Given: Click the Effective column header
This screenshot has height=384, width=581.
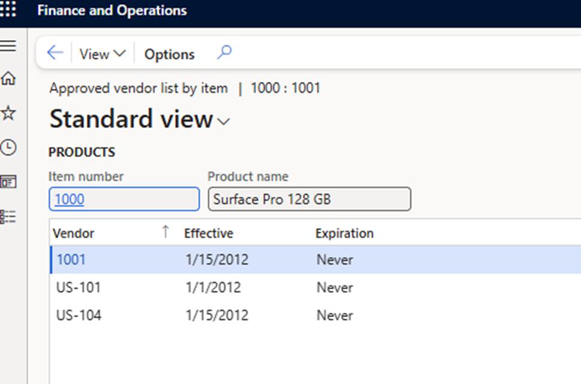Looking at the screenshot, I should pyautogui.click(x=208, y=233).
